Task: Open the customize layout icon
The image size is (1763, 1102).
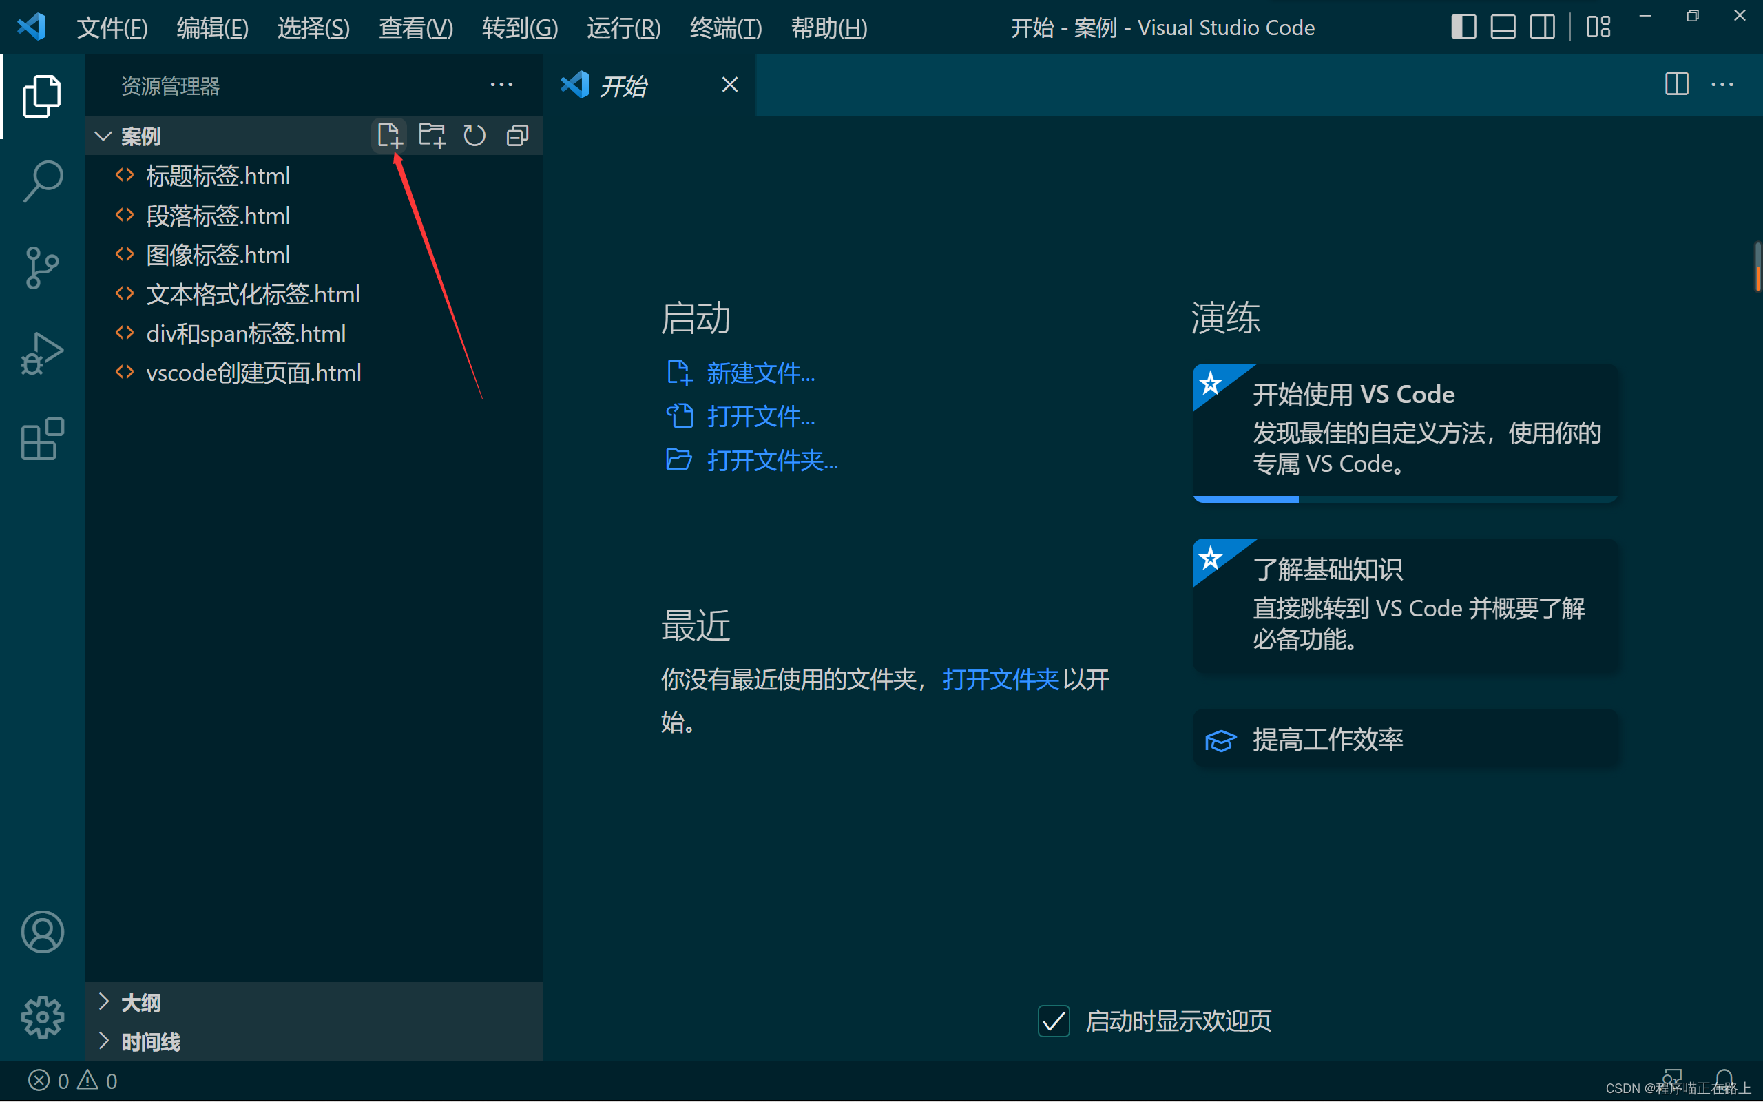Action: (1598, 27)
